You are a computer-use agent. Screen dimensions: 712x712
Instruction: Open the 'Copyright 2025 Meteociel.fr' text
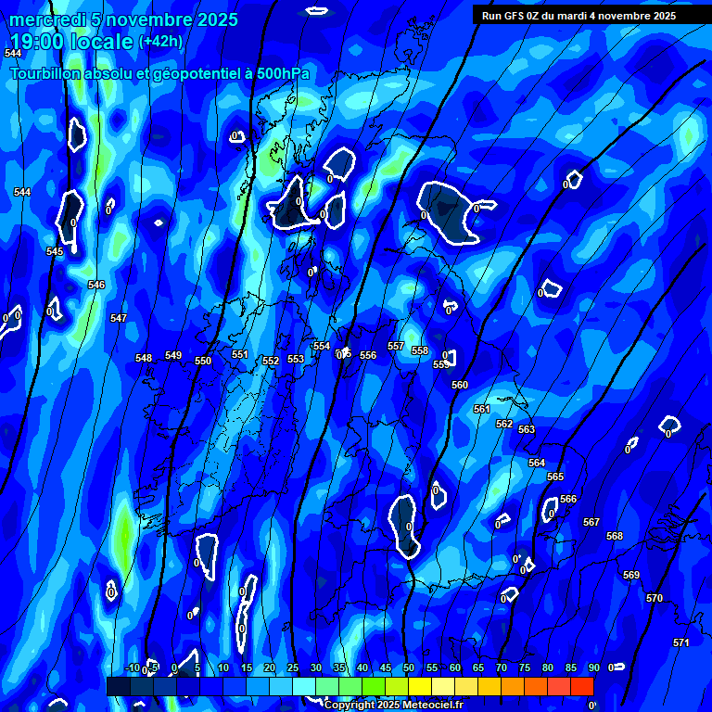tap(393, 706)
